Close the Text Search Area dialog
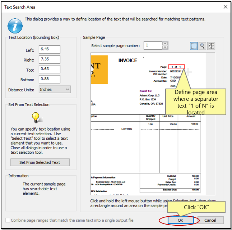Viewport: 232px width, 230px height. pos(225,7)
